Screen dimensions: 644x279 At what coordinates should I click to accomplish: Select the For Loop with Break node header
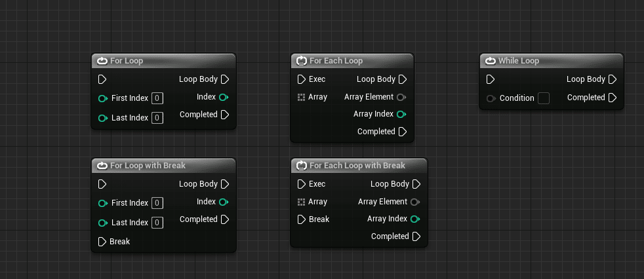pyautogui.click(x=163, y=165)
